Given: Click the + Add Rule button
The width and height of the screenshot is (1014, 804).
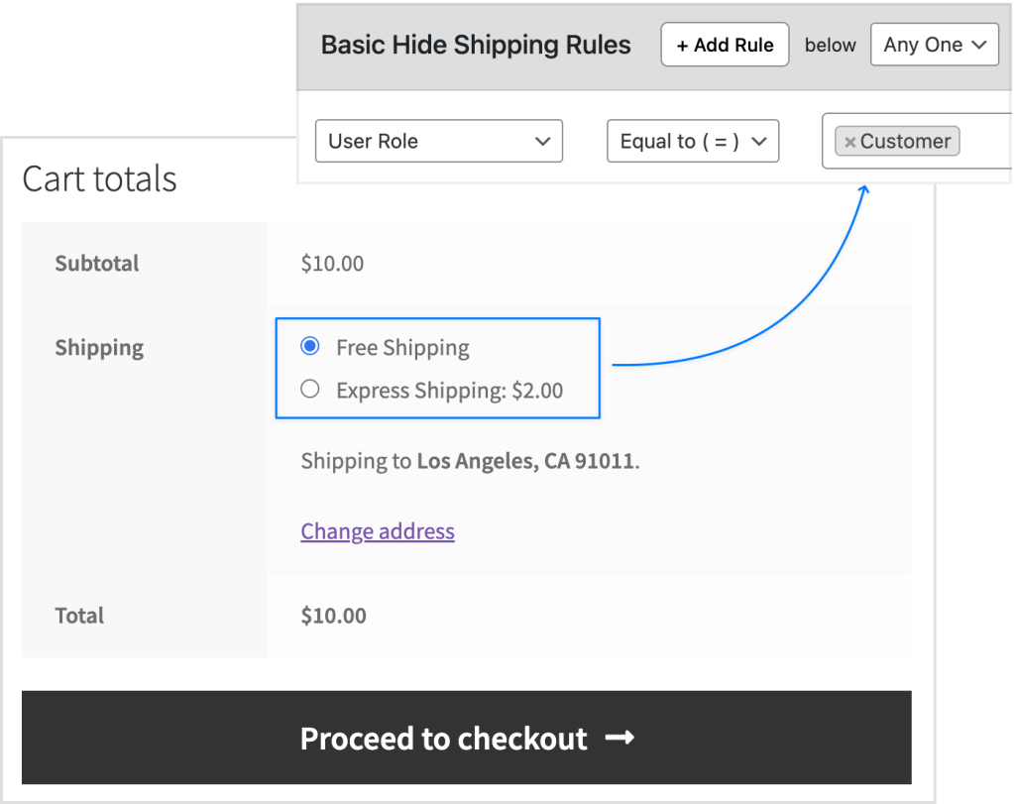Looking at the screenshot, I should tap(725, 45).
